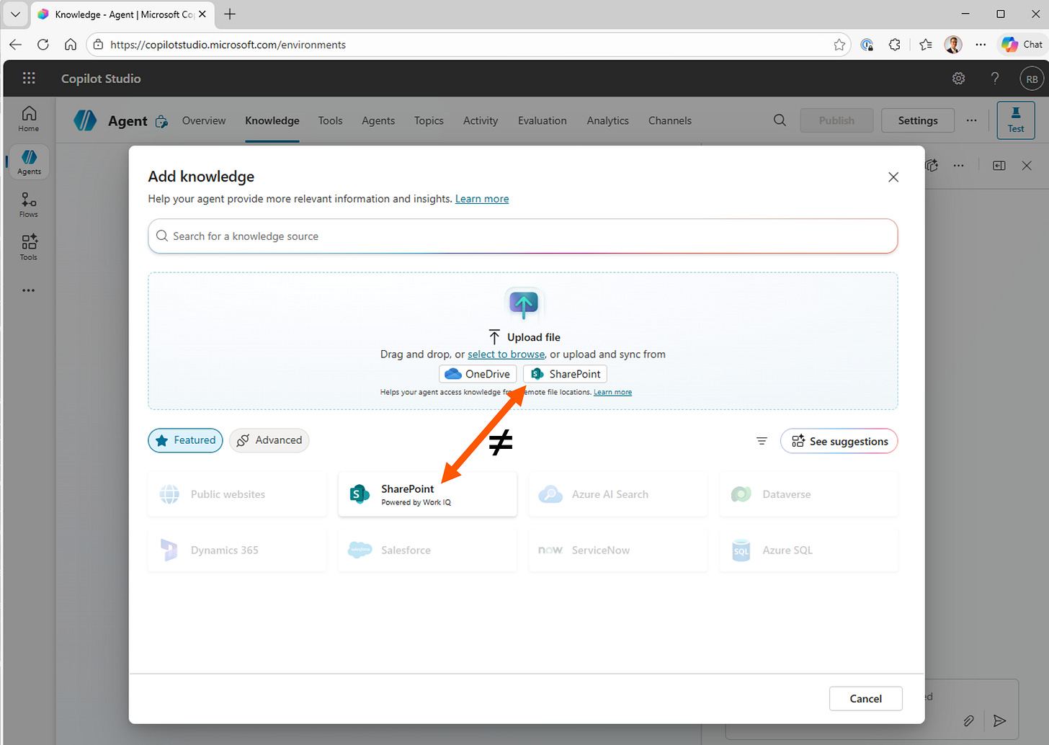Open agent header more options ellipsis
Viewport: 1049px width, 745px height.
[x=971, y=120]
